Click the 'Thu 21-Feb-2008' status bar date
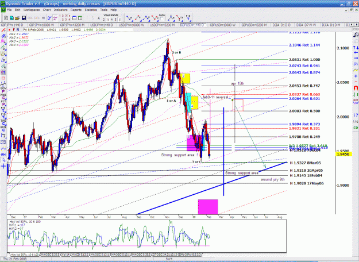The width and height of the screenshot is (359, 262). [x=15, y=259]
